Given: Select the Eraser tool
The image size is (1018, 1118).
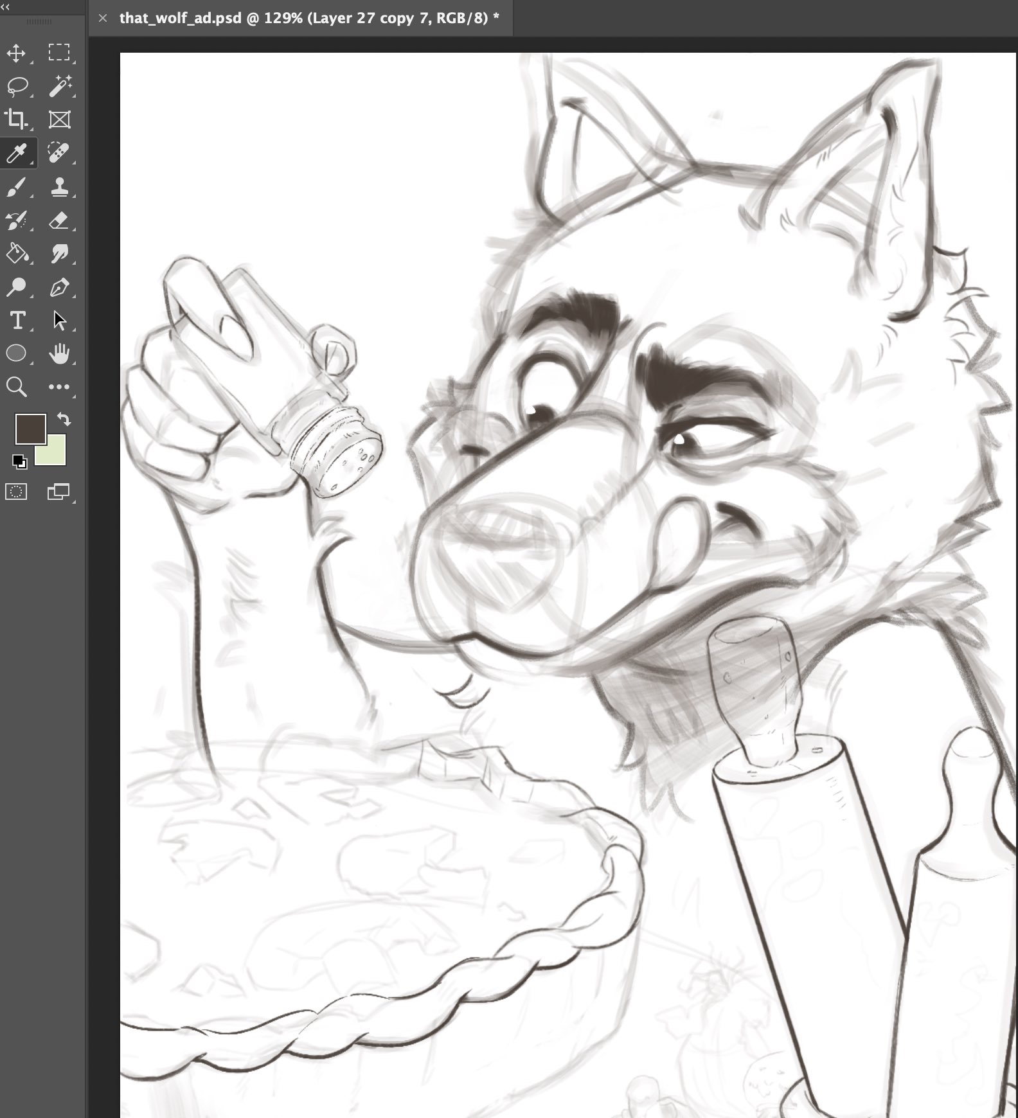Looking at the screenshot, I should 59,221.
